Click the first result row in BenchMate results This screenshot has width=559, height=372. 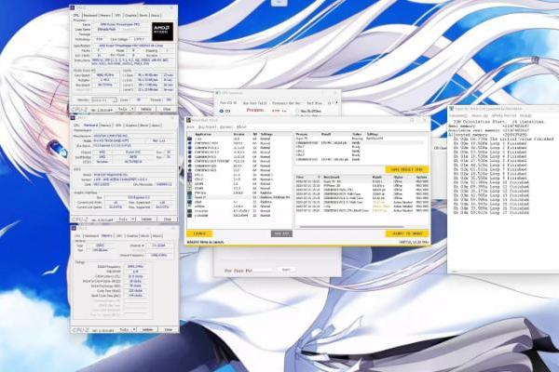tap(361, 181)
